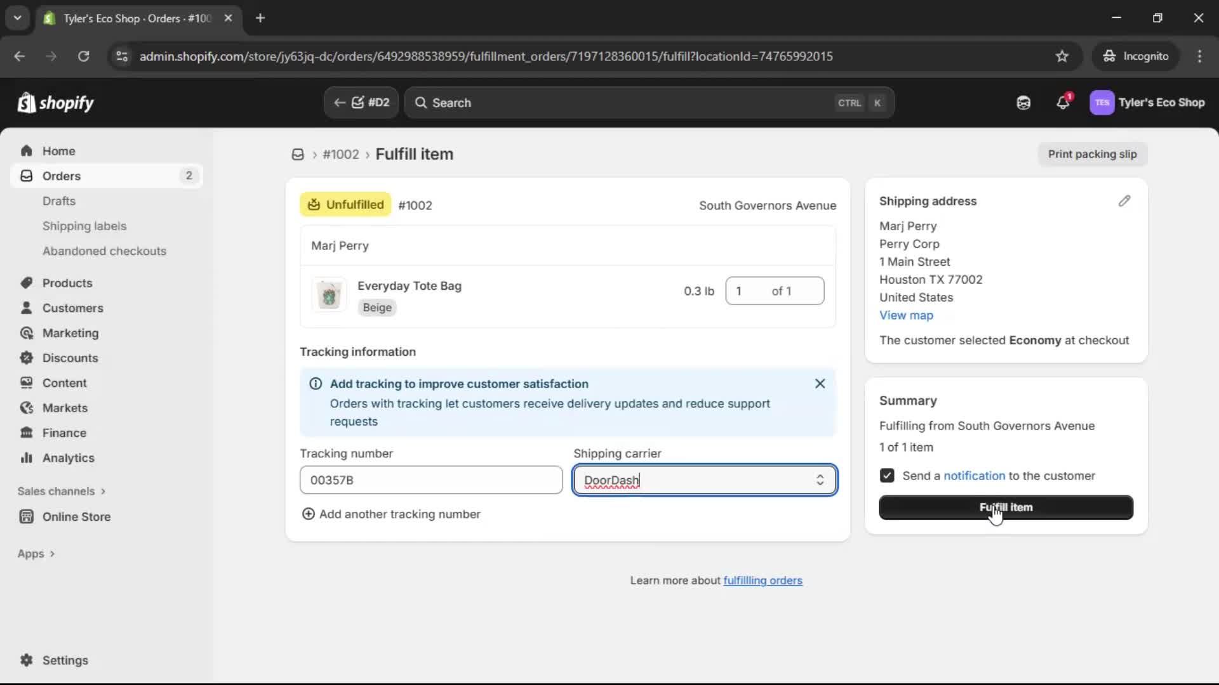Click inside the tracking number field
This screenshot has width=1219, height=685.
(x=431, y=480)
